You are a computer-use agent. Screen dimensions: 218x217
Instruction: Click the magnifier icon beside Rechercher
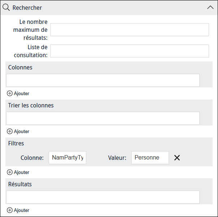click(6, 8)
